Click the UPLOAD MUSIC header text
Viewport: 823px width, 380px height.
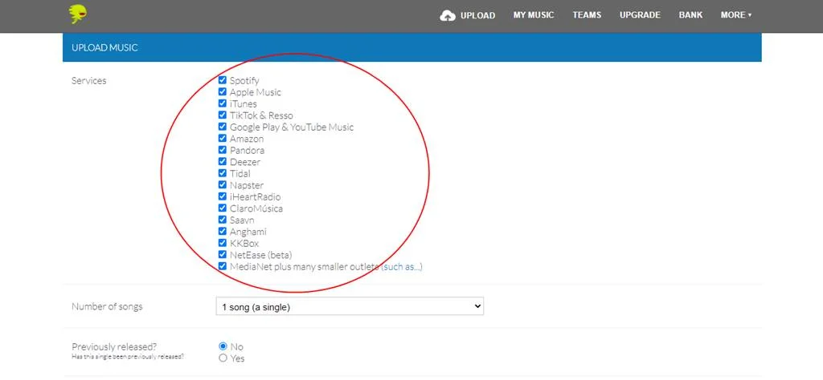pyautogui.click(x=104, y=47)
